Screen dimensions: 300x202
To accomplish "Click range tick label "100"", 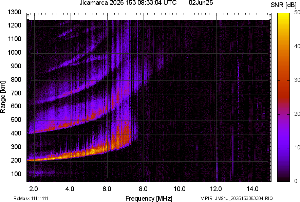I will pyautogui.click(x=16, y=174).
